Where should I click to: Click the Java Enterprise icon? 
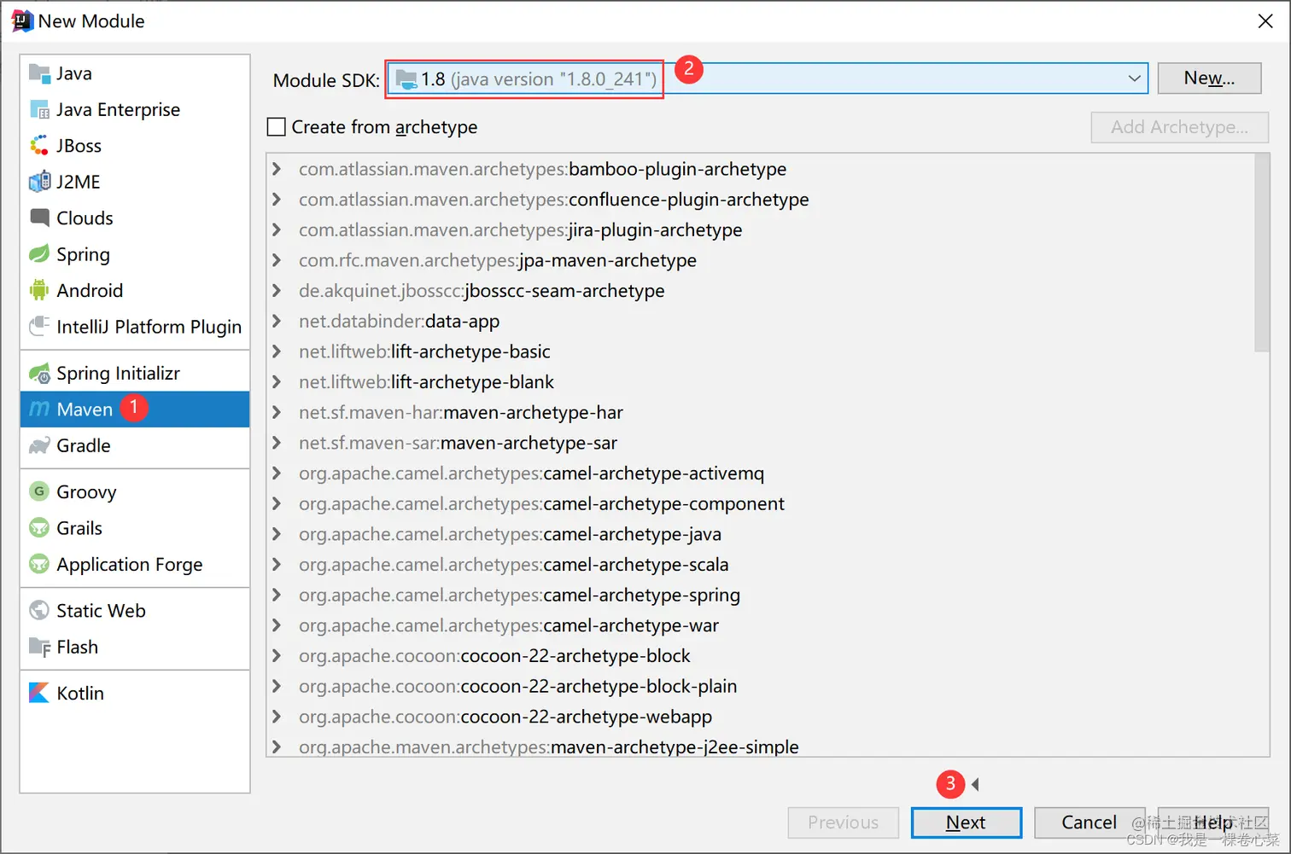tap(39, 109)
